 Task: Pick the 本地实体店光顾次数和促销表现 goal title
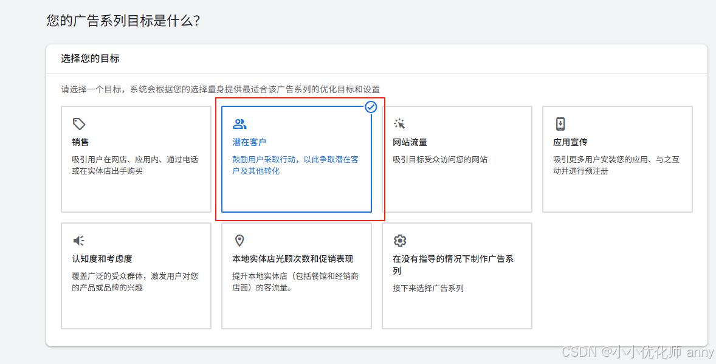coord(293,258)
